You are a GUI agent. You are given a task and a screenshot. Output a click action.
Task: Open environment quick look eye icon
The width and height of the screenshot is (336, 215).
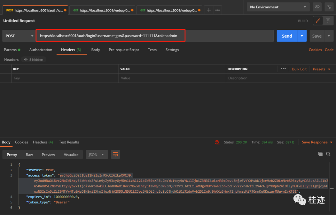(x=317, y=7)
